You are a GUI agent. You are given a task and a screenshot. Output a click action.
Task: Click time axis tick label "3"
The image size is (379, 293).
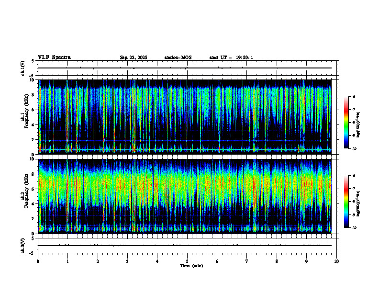tap(127, 261)
